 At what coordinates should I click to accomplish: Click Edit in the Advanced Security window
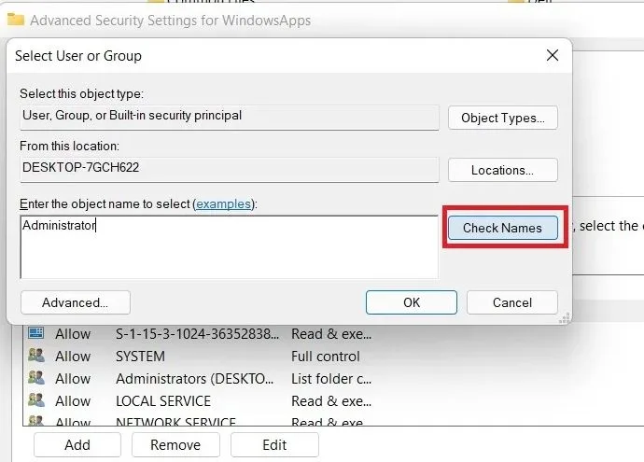pos(274,445)
